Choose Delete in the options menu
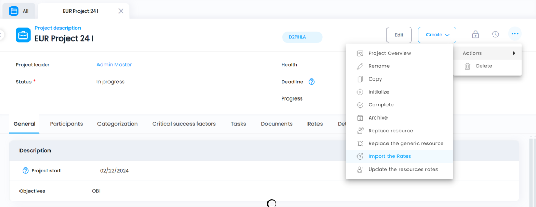The height and width of the screenshot is (207, 536). [x=488, y=66]
